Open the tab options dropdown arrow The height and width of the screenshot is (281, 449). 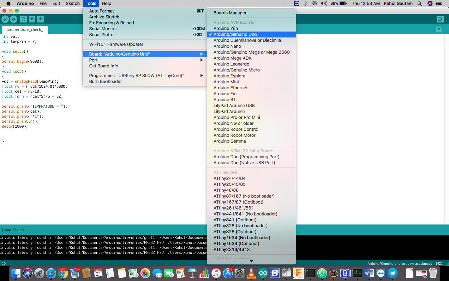(x=439, y=29)
